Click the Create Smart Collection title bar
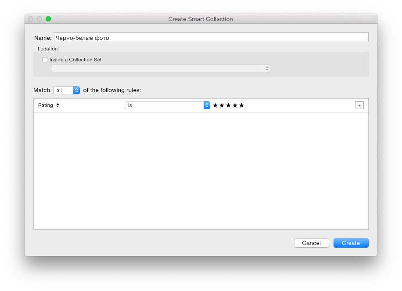This screenshot has height=291, width=402. pos(201,19)
